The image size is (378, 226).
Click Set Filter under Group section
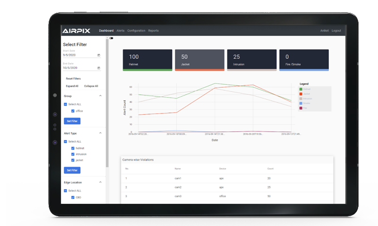coord(72,121)
